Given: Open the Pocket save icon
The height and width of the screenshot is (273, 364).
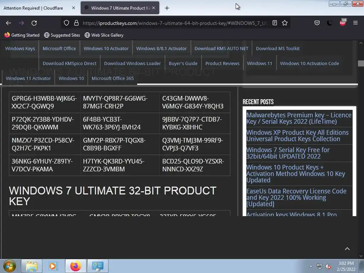Looking at the screenshot, I should click(317, 23).
